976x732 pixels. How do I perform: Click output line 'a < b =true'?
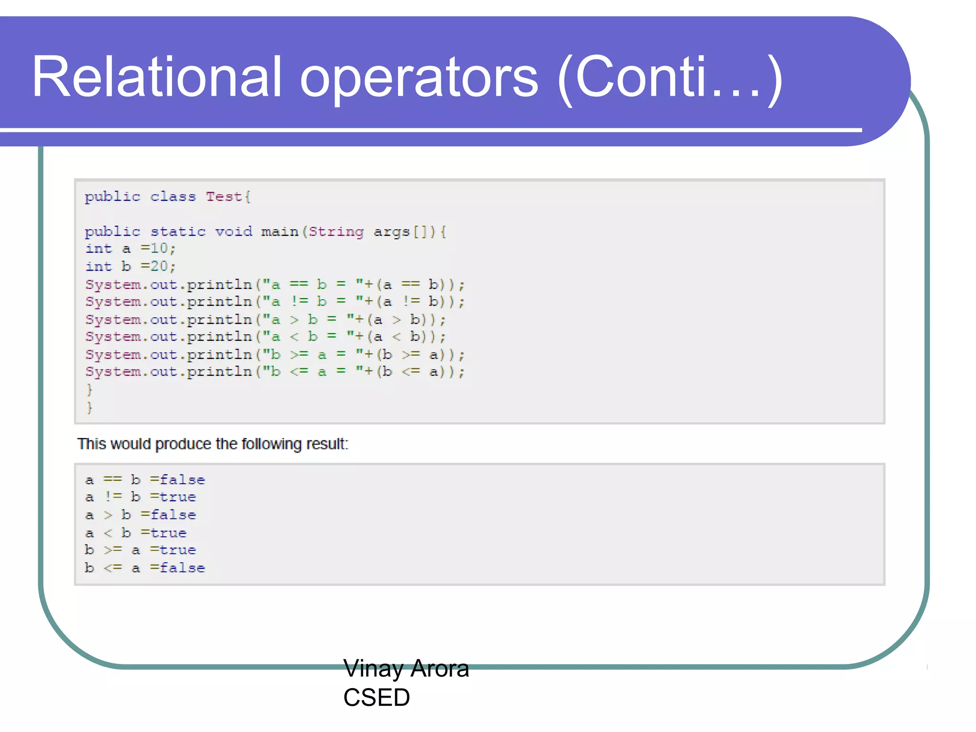click(136, 533)
